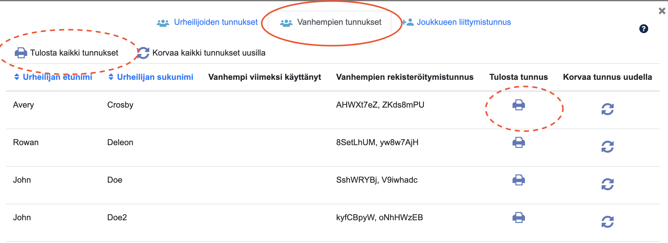Print John Doe2's parent code
The height and width of the screenshot is (243, 668).
coord(518,218)
